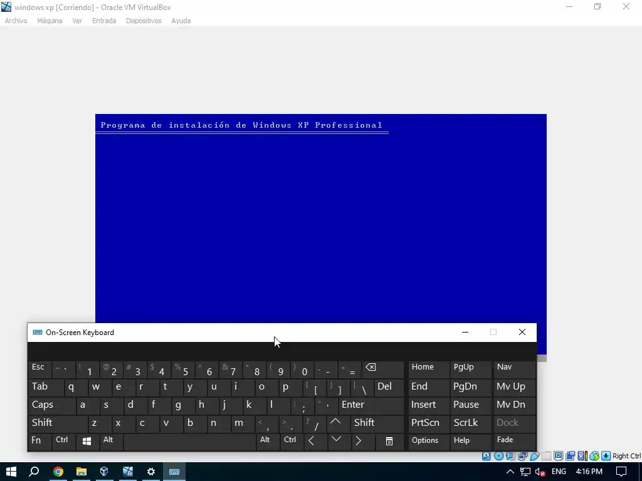Click the optical disc status icon

click(x=498, y=456)
